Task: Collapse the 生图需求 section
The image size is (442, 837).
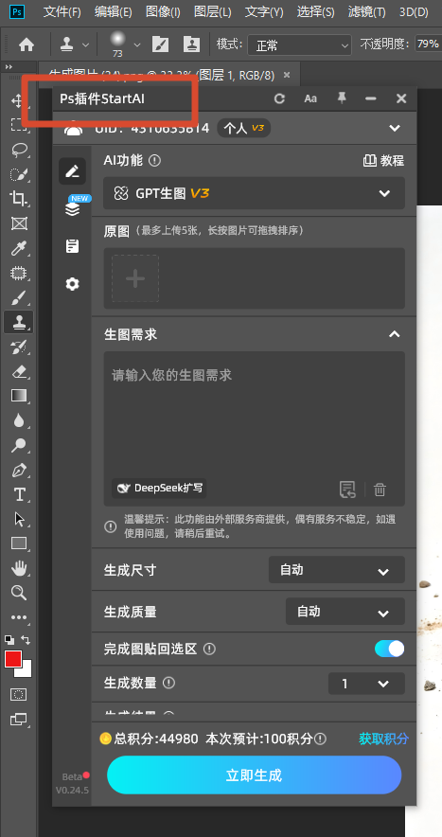Action: click(394, 334)
